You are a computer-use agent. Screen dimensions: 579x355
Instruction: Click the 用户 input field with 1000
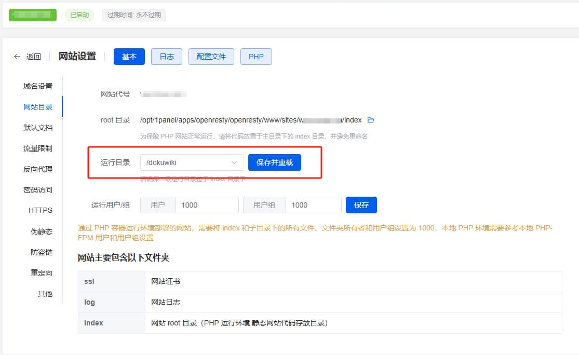207,205
